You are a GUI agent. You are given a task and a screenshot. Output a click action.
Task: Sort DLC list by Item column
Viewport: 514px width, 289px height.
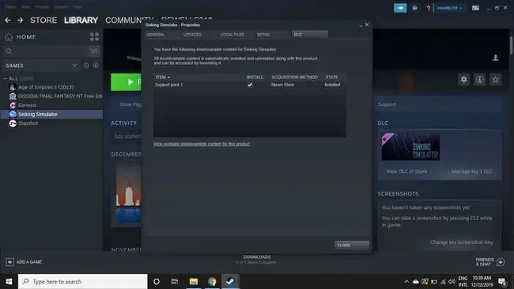point(163,77)
